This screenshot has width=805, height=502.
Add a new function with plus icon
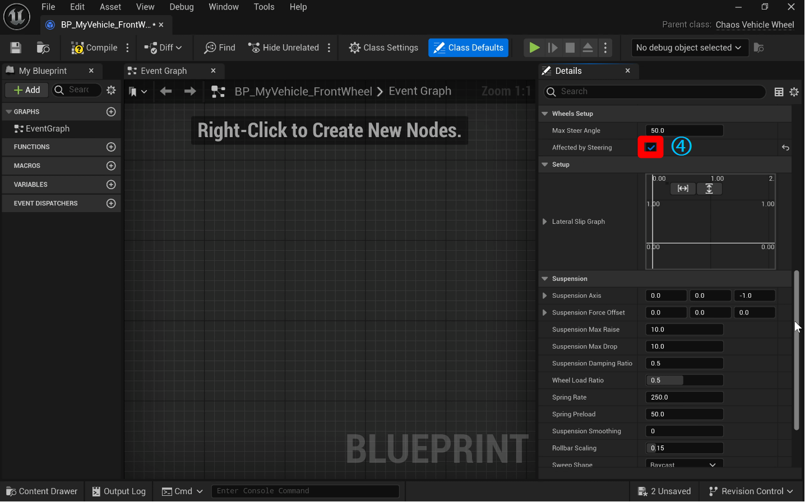point(111,147)
